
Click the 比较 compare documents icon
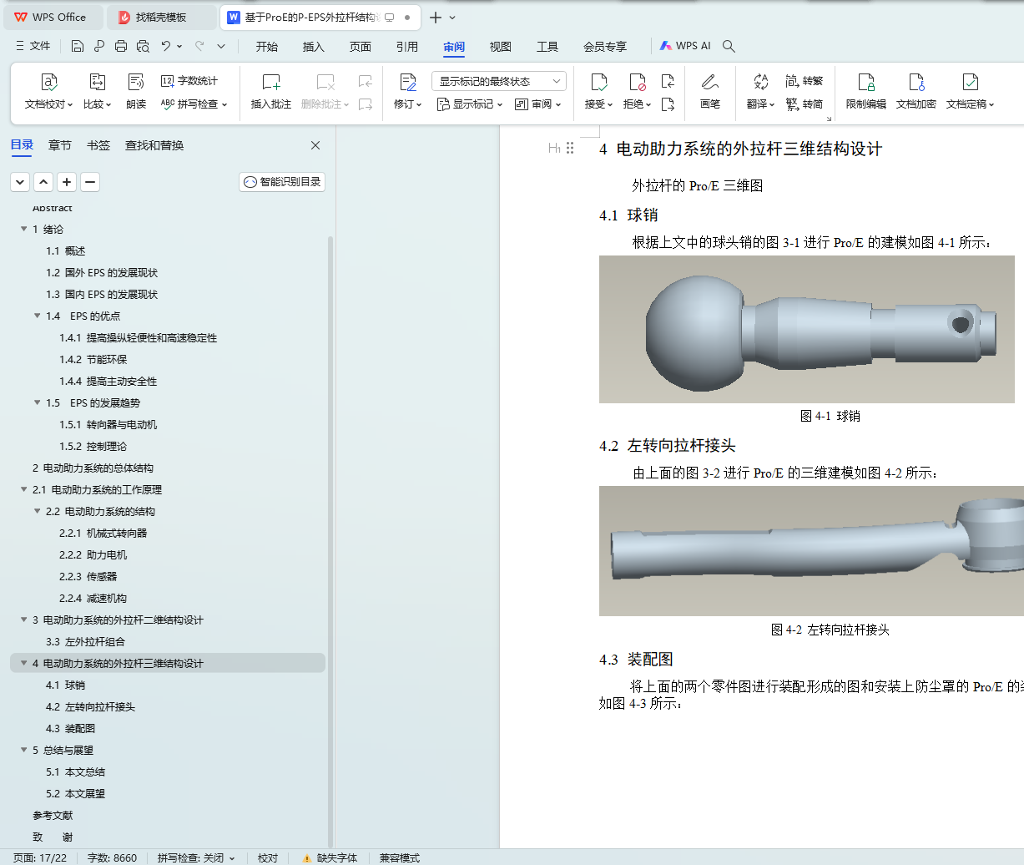pyautogui.click(x=98, y=82)
